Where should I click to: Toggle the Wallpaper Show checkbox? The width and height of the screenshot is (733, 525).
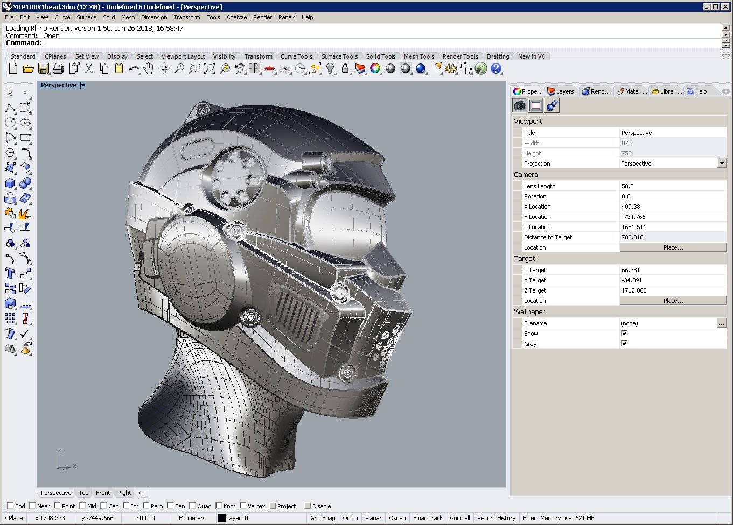624,334
